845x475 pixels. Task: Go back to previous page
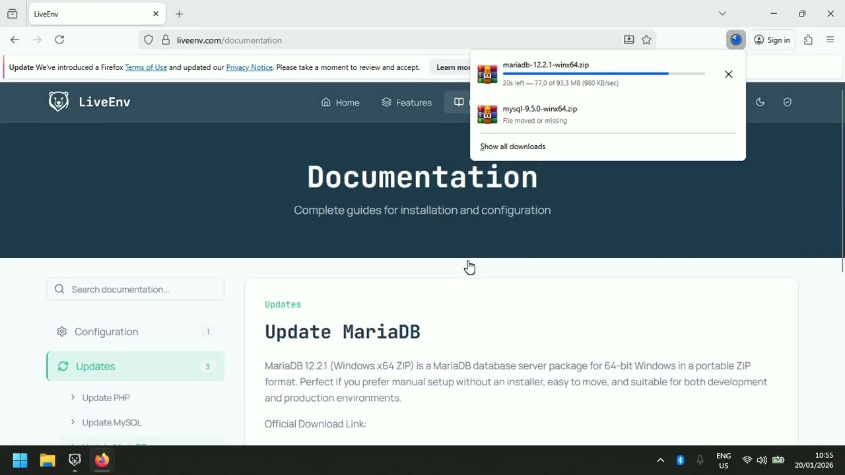[15, 40]
